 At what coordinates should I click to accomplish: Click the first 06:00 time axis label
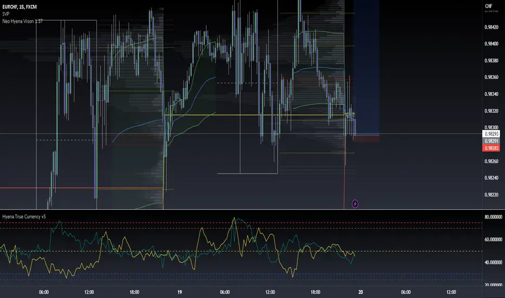(x=44, y=292)
